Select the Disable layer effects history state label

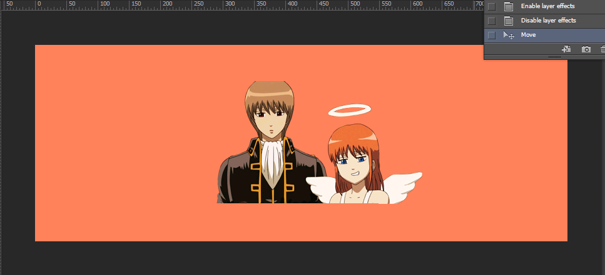click(x=548, y=21)
